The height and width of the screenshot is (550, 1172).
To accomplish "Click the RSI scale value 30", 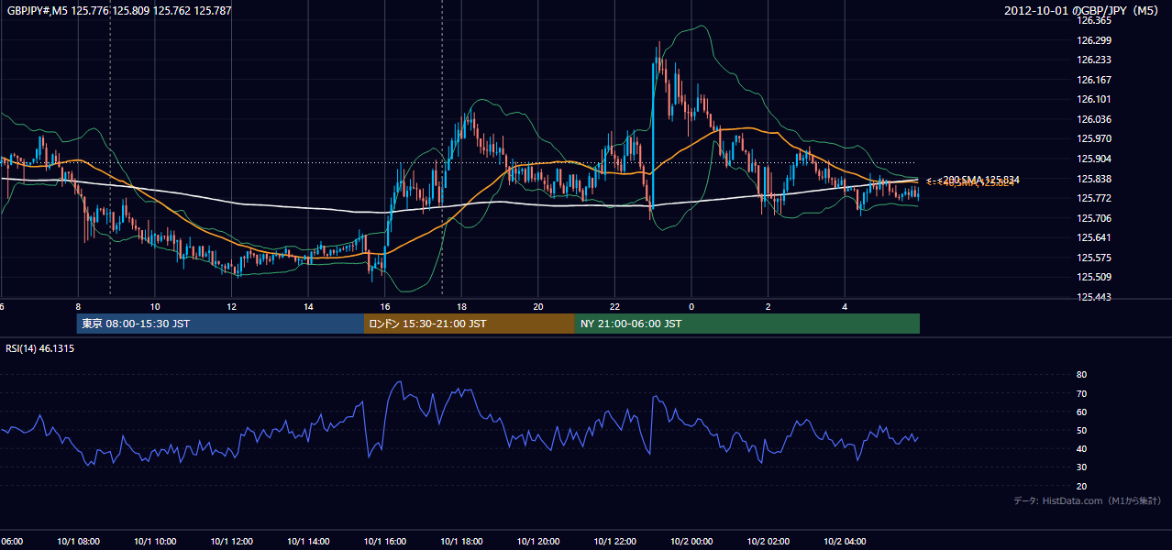I will (1081, 467).
